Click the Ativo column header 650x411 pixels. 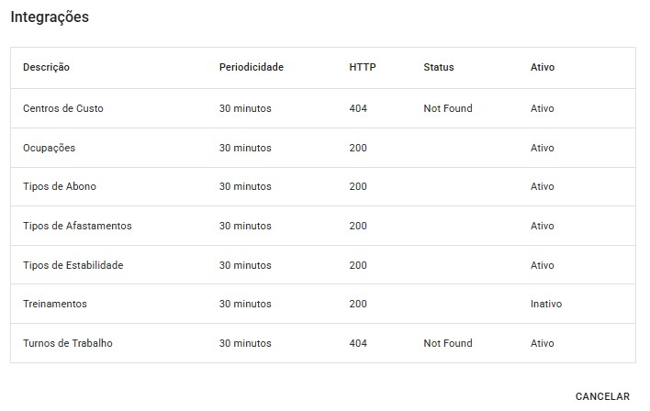coord(543,67)
